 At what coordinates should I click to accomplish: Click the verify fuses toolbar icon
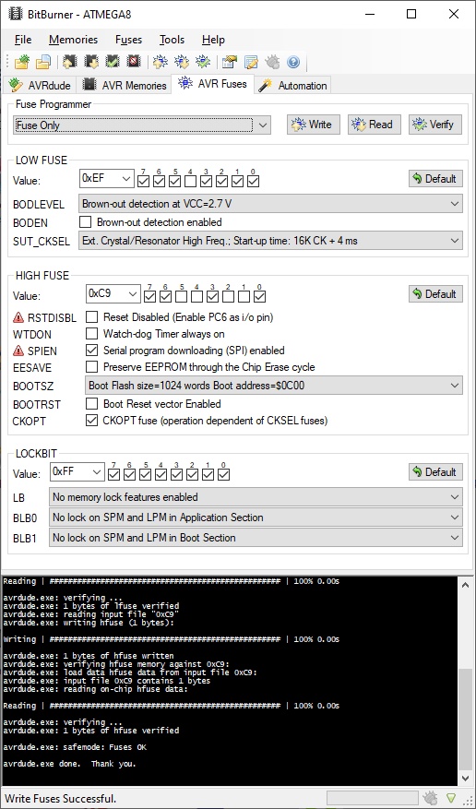[x=203, y=62]
